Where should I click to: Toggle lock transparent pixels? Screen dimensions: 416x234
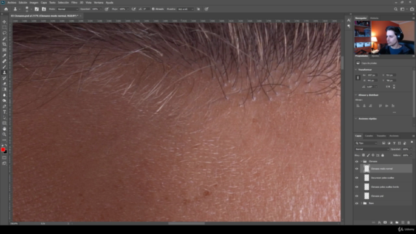pyautogui.click(x=363, y=155)
